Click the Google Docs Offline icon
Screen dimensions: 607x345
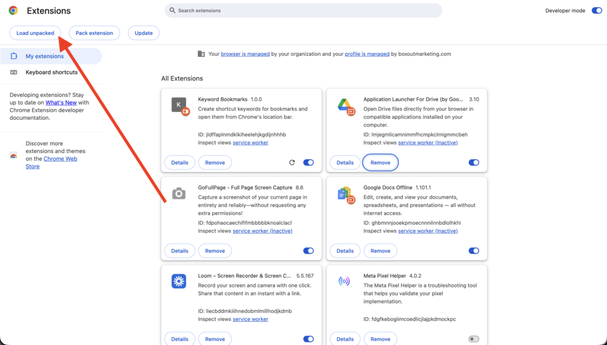pos(345,193)
